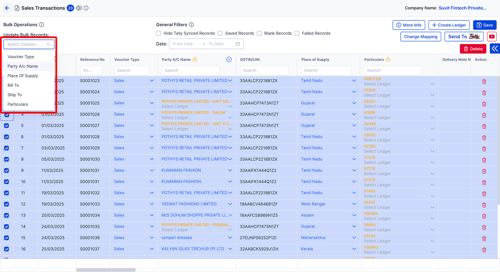
Task: Click the From Date field
Action: (x=183, y=44)
